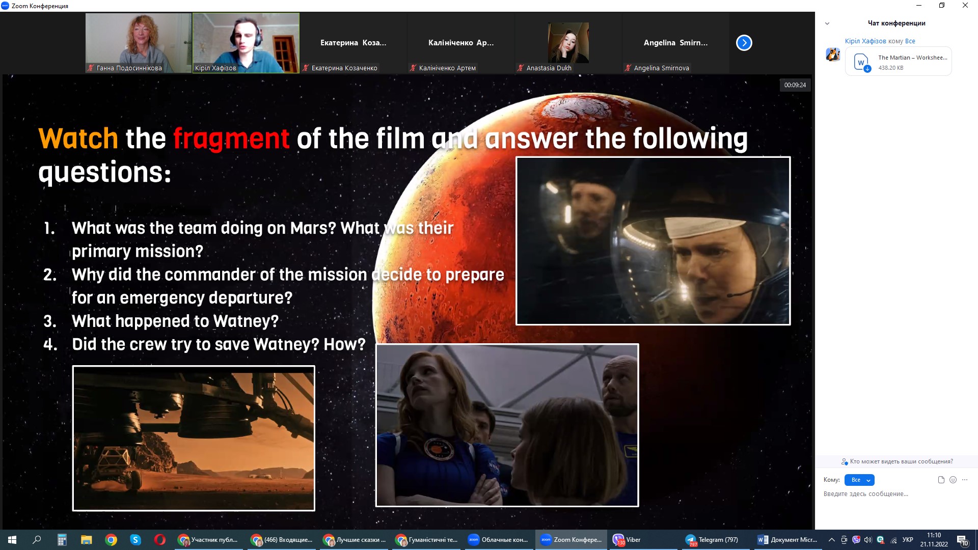This screenshot has width=978, height=550.
Task: Click the muted microphone icon for Anastasia Dukh
Action: [521, 68]
